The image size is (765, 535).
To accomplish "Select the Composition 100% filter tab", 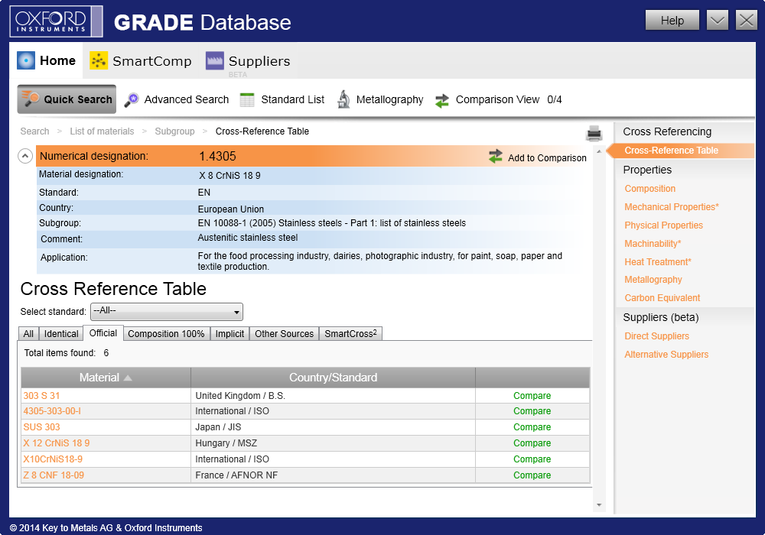I will (x=166, y=334).
